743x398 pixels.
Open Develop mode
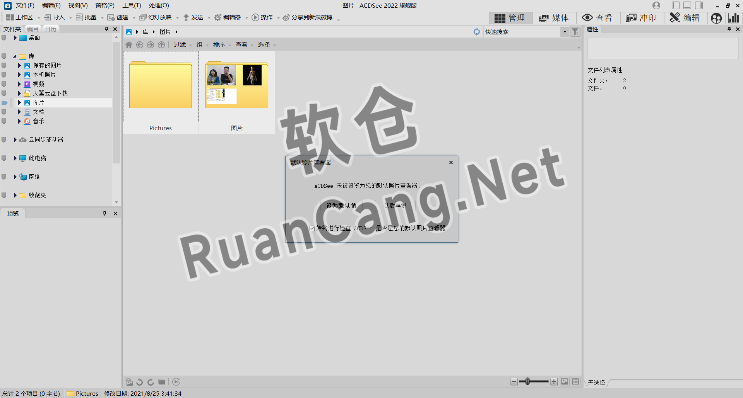point(641,18)
